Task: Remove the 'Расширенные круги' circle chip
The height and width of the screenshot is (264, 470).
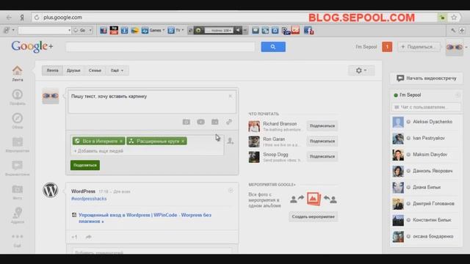Action: (x=183, y=141)
